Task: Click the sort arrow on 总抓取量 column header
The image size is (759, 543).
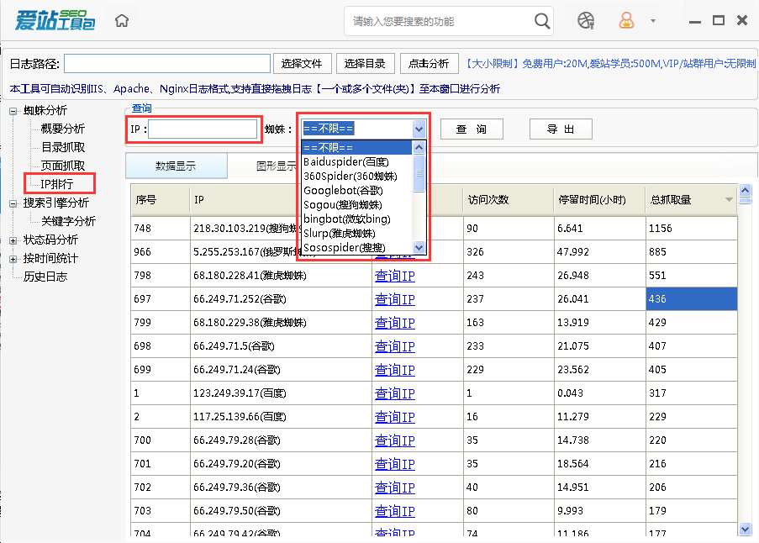Action: pyautogui.click(x=728, y=200)
